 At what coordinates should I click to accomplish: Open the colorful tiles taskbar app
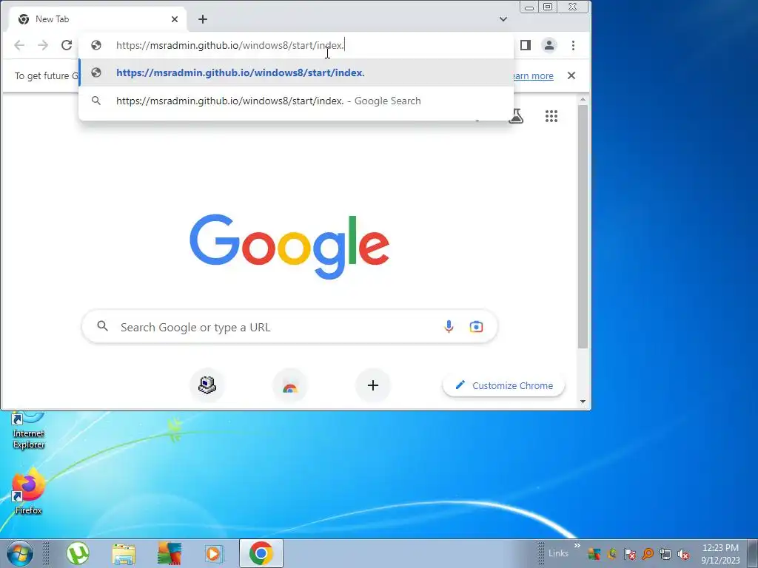click(x=170, y=553)
